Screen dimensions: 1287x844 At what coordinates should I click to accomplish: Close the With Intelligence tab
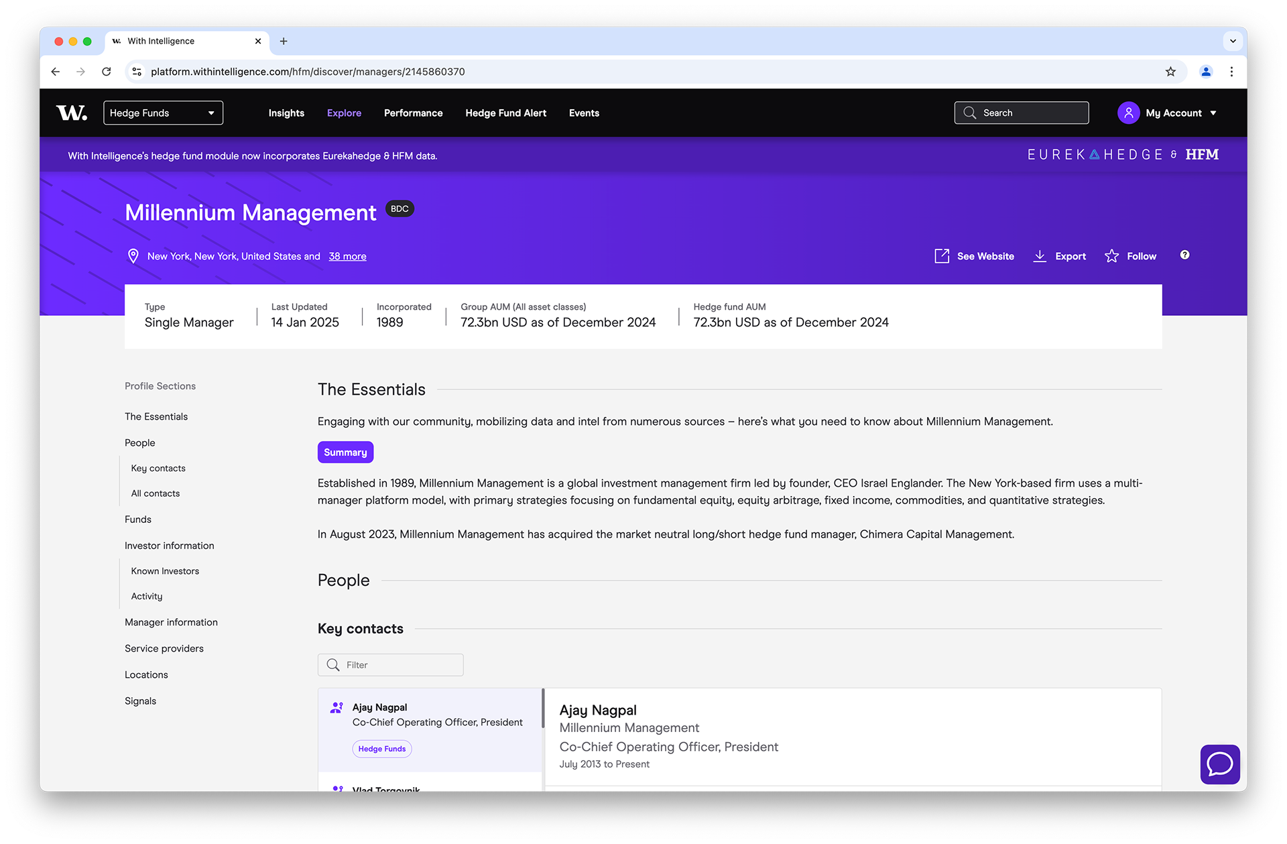tap(258, 41)
